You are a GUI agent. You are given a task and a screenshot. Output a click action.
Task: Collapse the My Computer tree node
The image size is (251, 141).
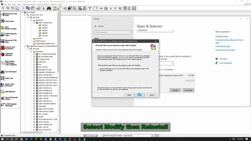coord(22,12)
